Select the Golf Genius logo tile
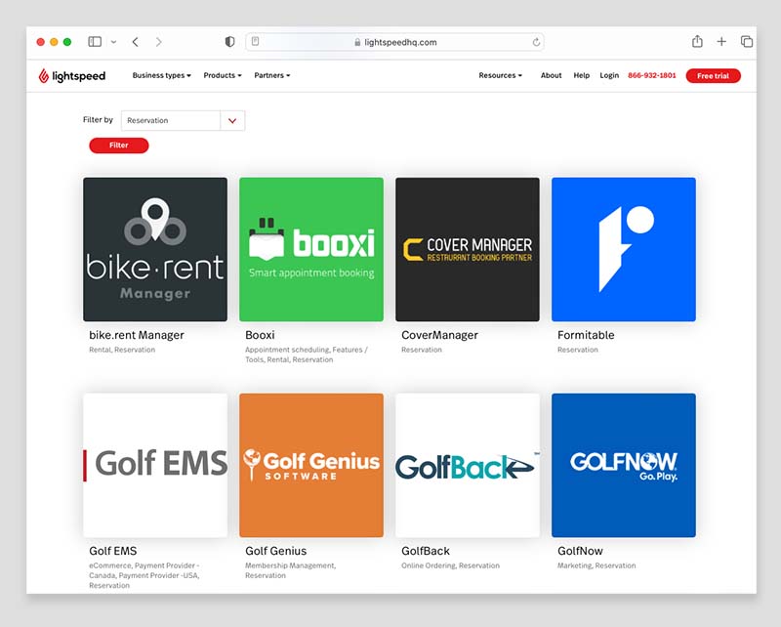 coord(310,465)
